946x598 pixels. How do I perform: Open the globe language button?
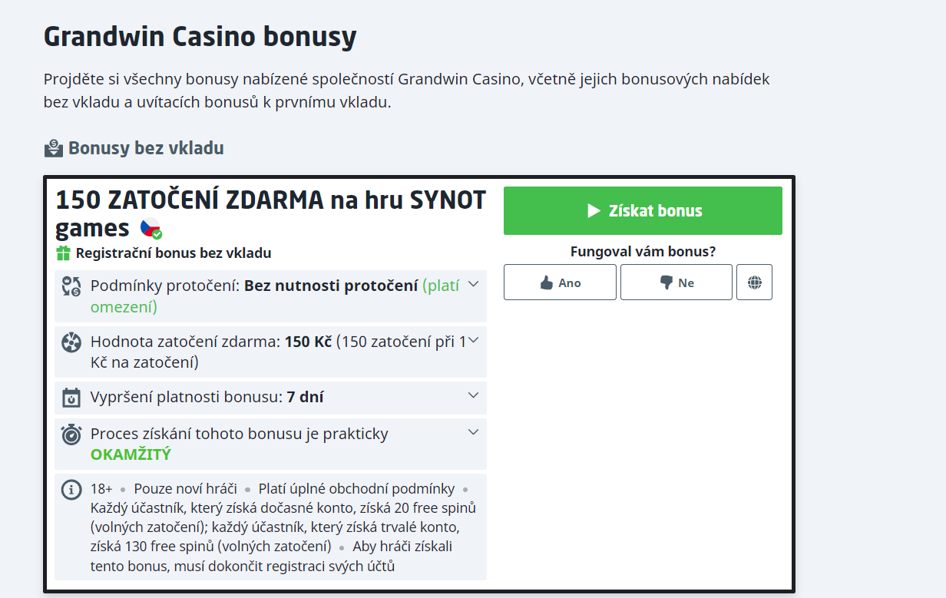[754, 282]
